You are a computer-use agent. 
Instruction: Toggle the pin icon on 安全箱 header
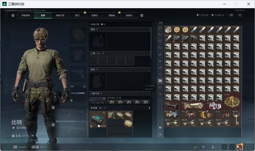pyautogui.click(x=149, y=108)
